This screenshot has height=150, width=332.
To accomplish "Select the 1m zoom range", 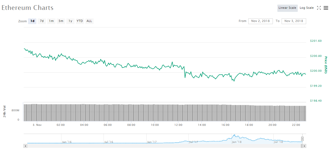I will click(51, 21).
